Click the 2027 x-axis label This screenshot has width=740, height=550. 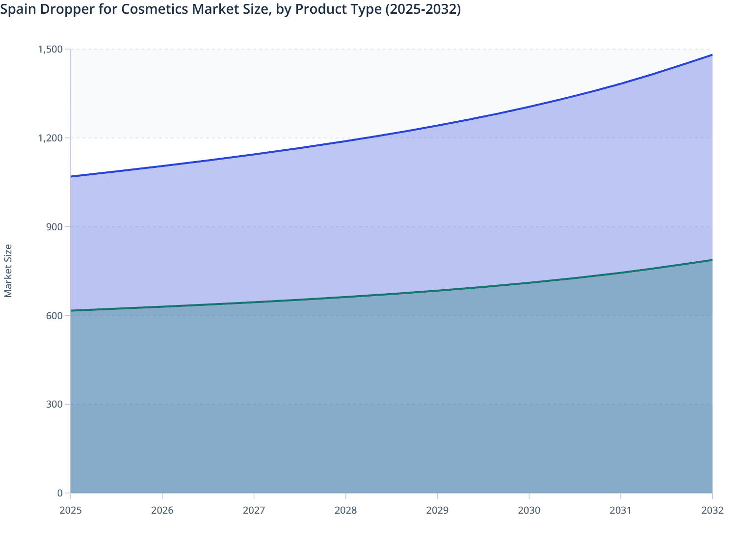tap(254, 511)
